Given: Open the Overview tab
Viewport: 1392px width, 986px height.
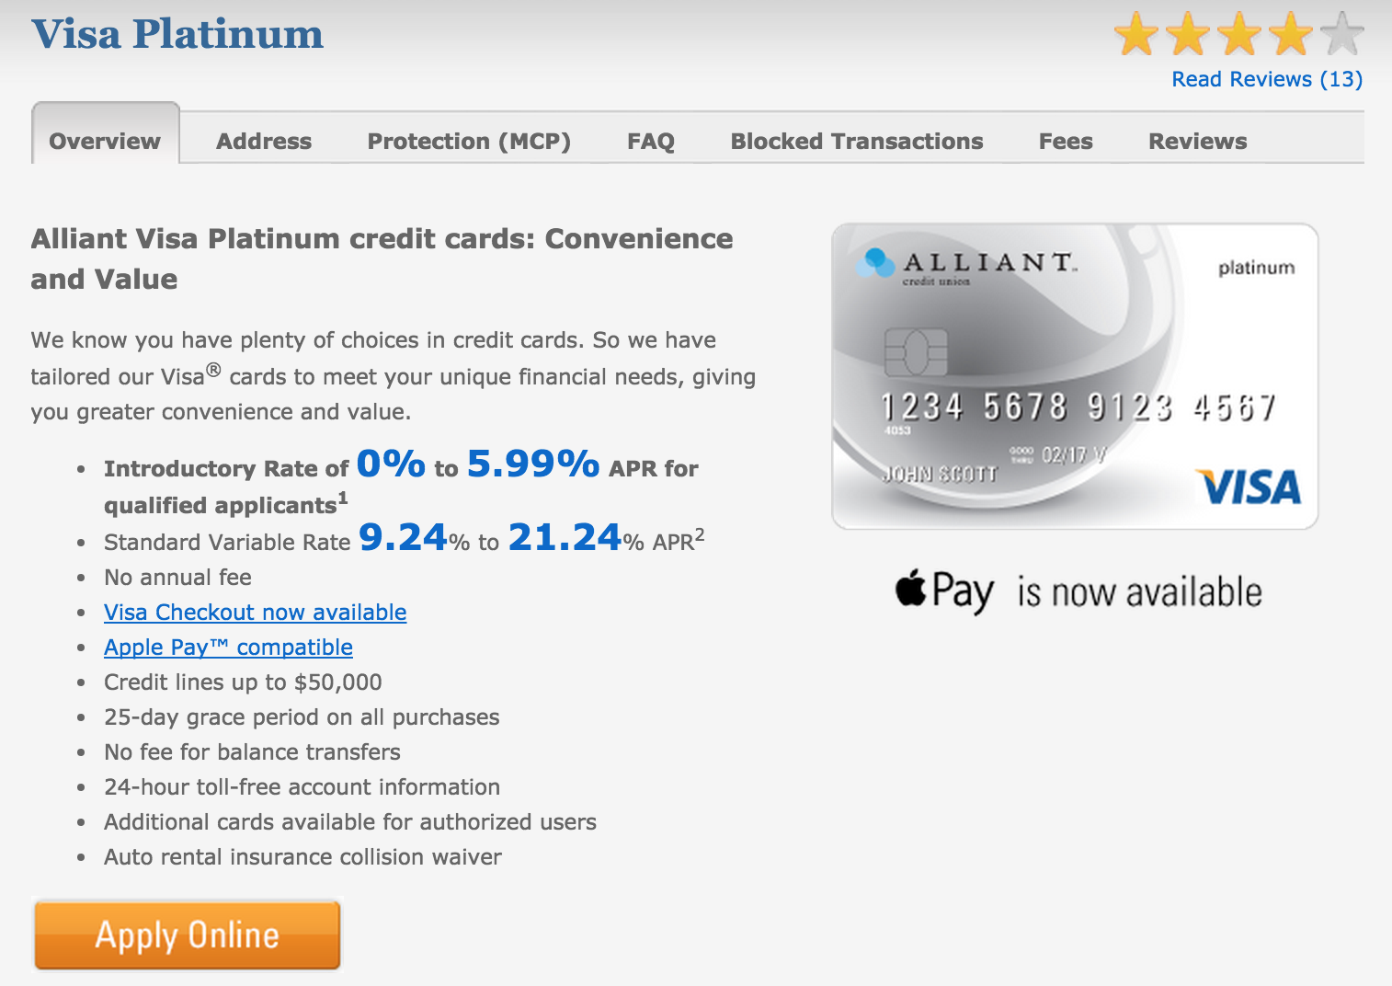Looking at the screenshot, I should [x=105, y=141].
